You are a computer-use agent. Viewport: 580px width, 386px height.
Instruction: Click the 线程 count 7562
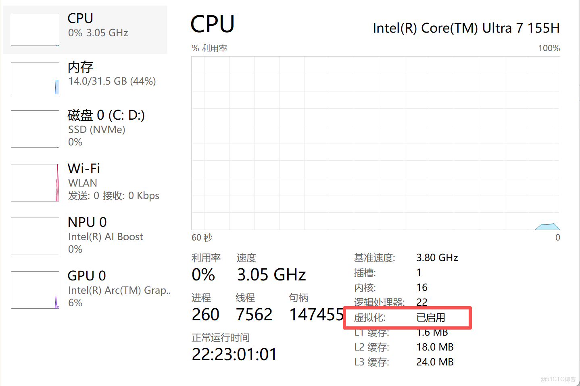[x=254, y=315]
